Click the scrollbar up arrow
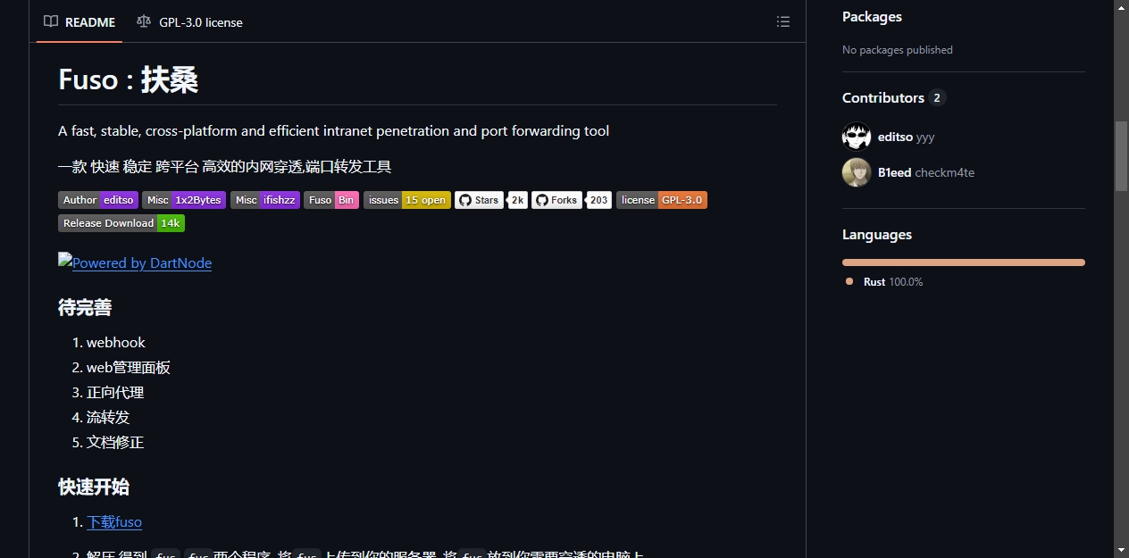Image resolution: width=1129 pixels, height=558 pixels. coord(1122,7)
